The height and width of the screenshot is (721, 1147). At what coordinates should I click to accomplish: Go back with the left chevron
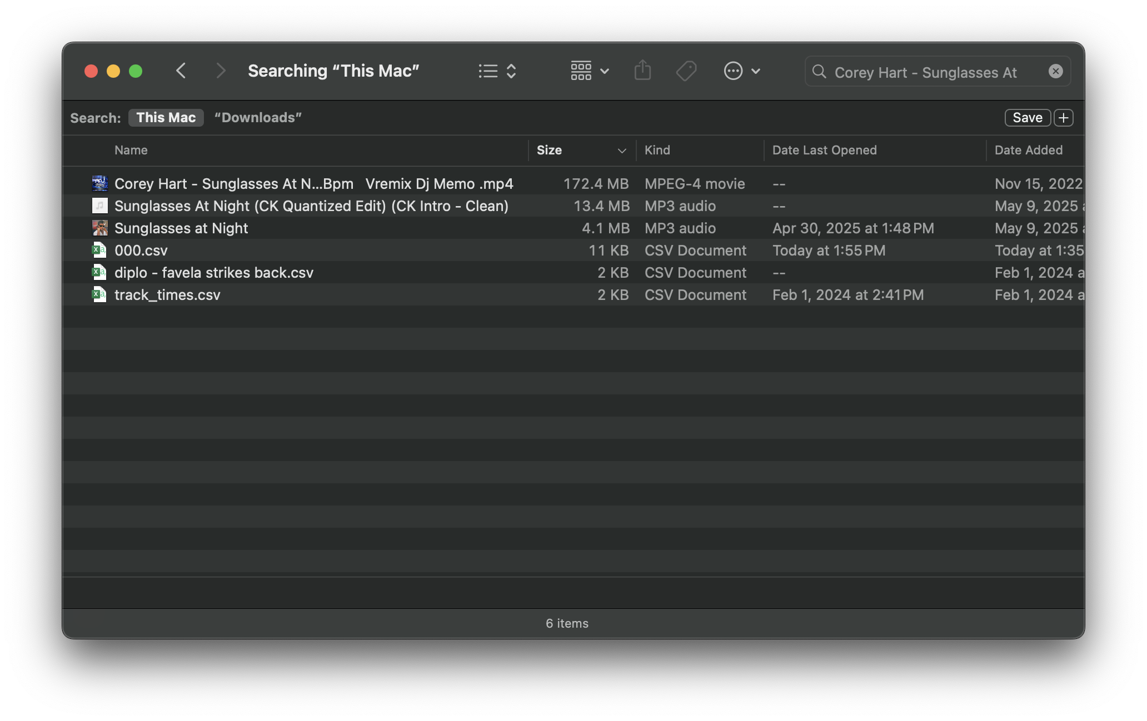[181, 71]
